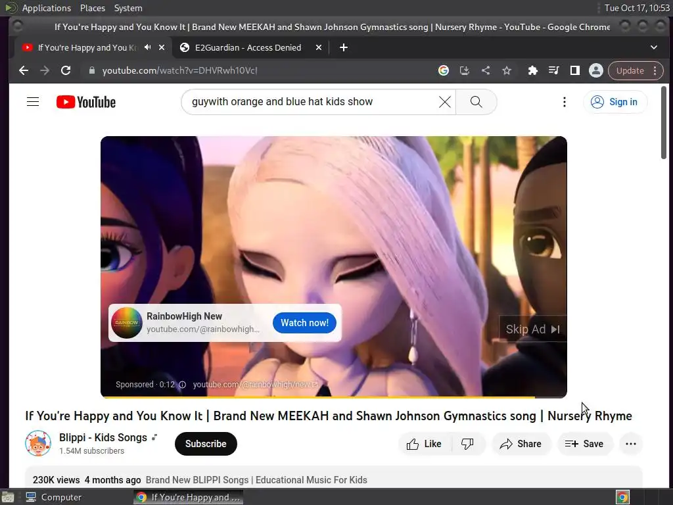
Task: Open Blippi - Kids Songs channel name
Action: click(103, 437)
